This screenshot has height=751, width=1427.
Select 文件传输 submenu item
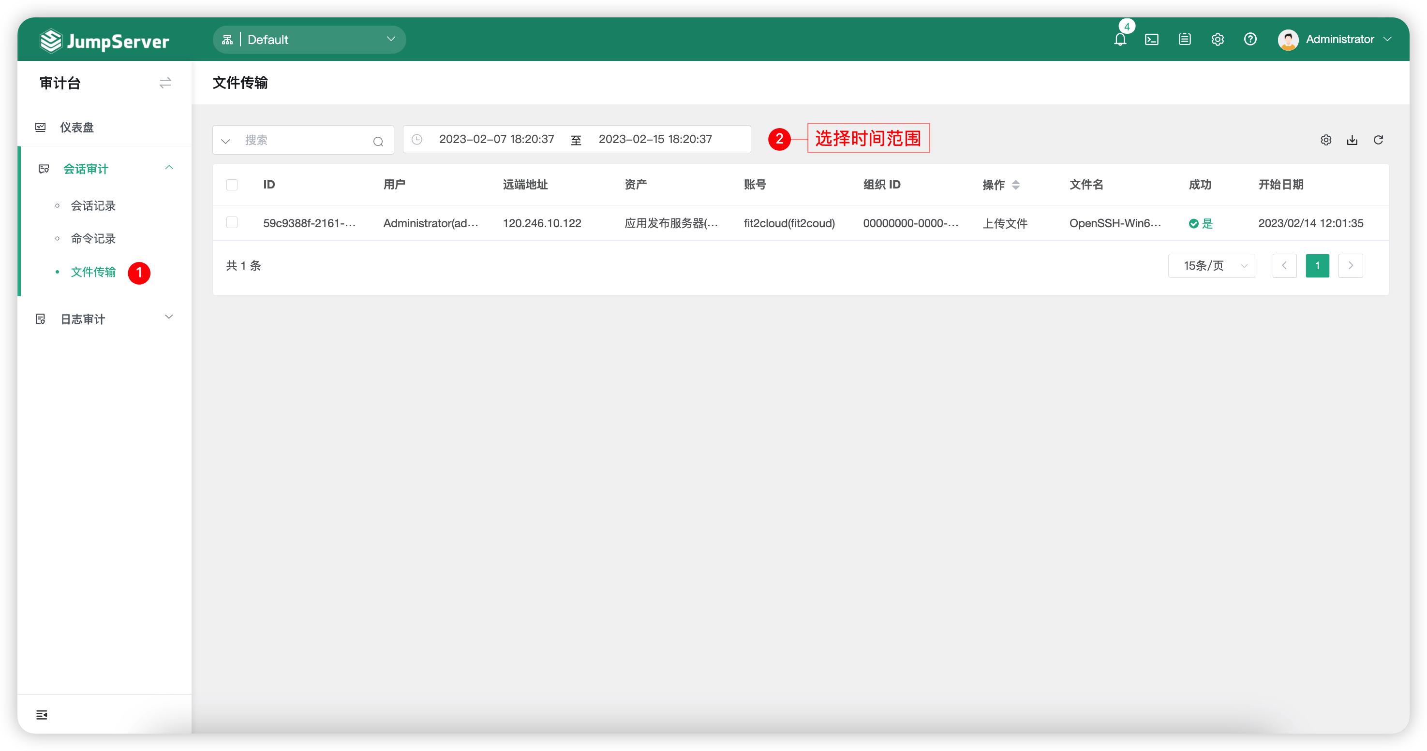pos(93,272)
